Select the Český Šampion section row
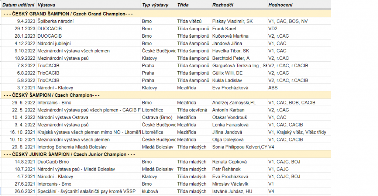378x196 pixels. 166,95
